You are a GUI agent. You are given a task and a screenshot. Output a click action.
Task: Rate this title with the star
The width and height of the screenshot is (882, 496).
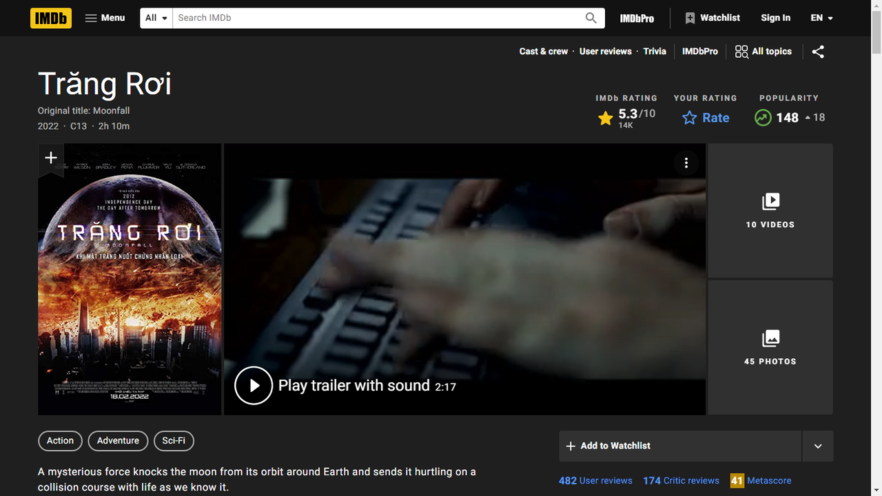[706, 118]
